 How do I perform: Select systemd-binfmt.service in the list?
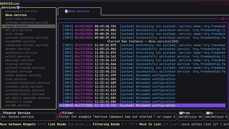28,90
